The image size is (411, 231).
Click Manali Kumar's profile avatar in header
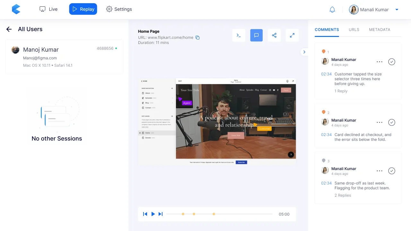pos(354,10)
